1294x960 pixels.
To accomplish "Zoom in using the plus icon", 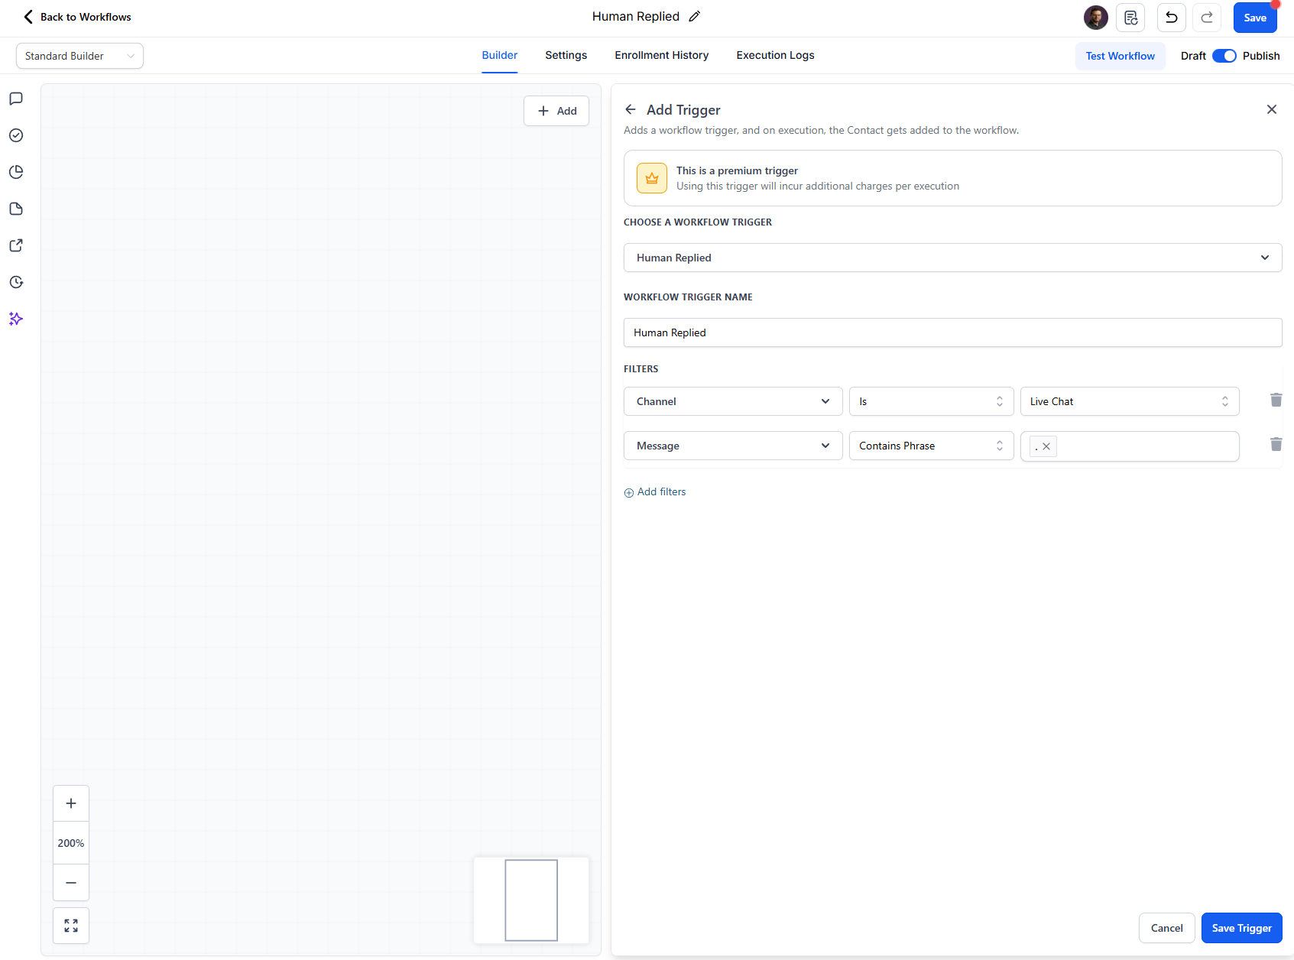I will tap(71, 803).
